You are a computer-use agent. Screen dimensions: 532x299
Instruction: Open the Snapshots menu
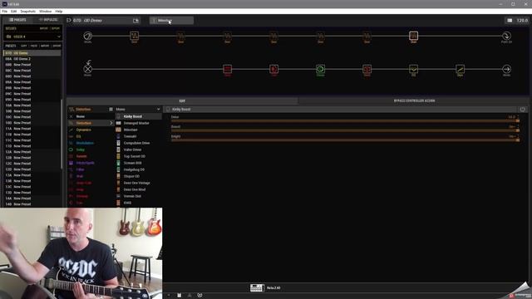pyautogui.click(x=27, y=11)
